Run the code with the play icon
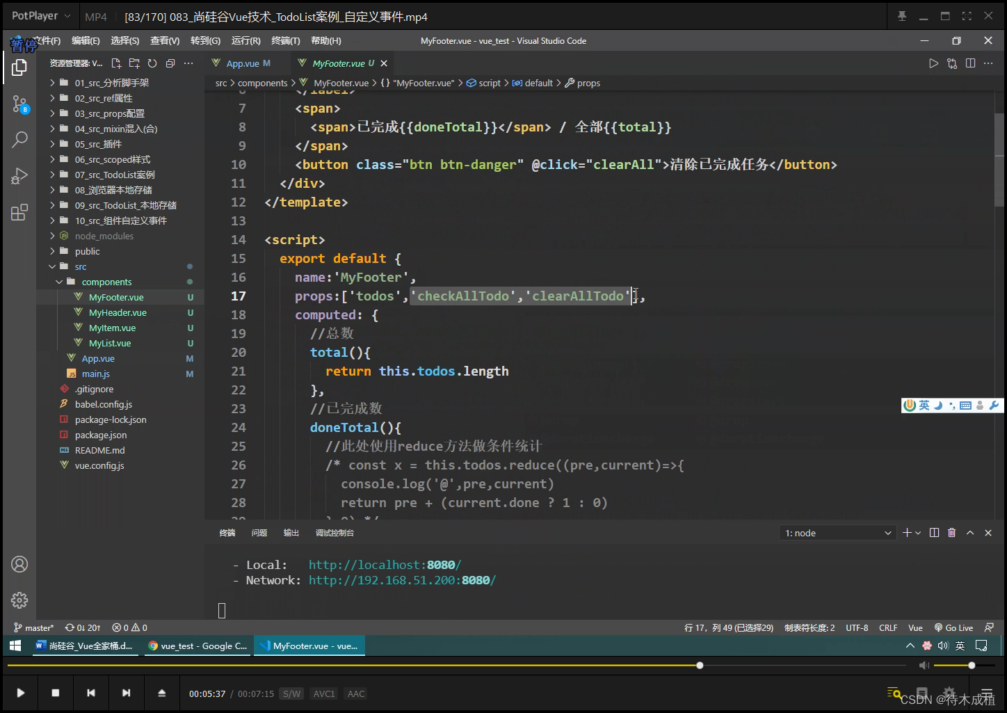Screen dimensions: 1007x713 coord(934,63)
